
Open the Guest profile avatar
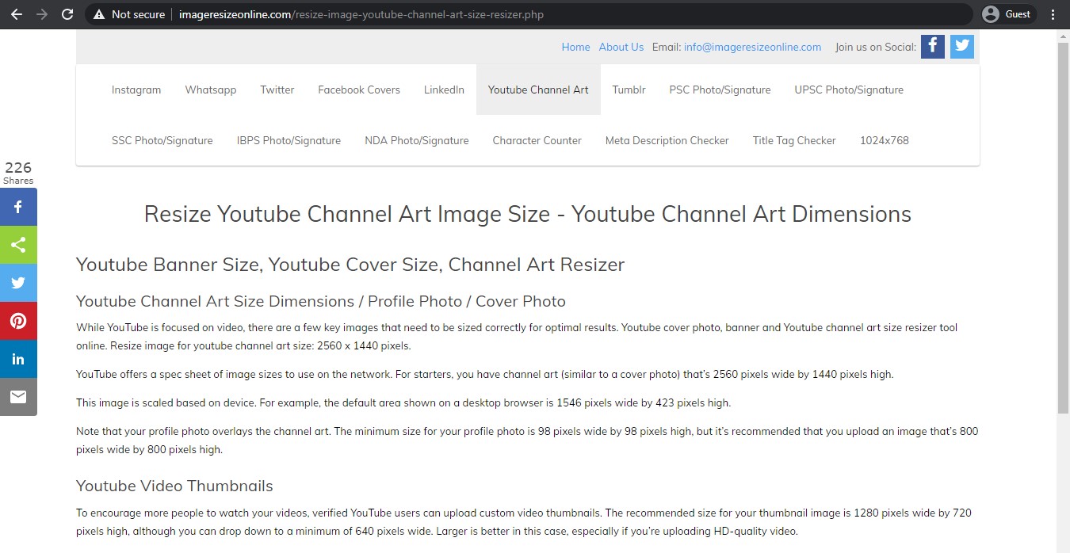point(990,14)
